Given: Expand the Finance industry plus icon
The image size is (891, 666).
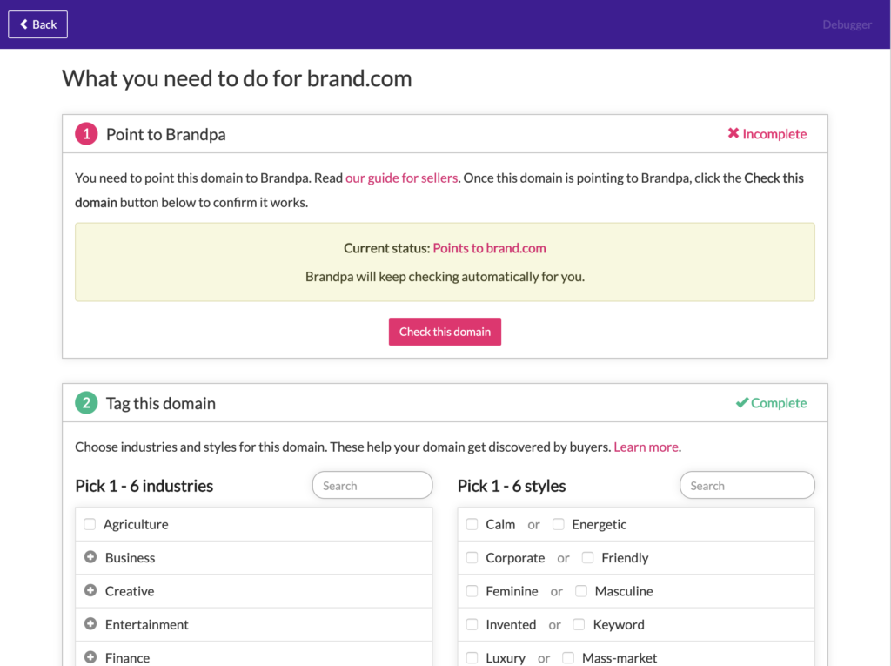Looking at the screenshot, I should coord(90,657).
